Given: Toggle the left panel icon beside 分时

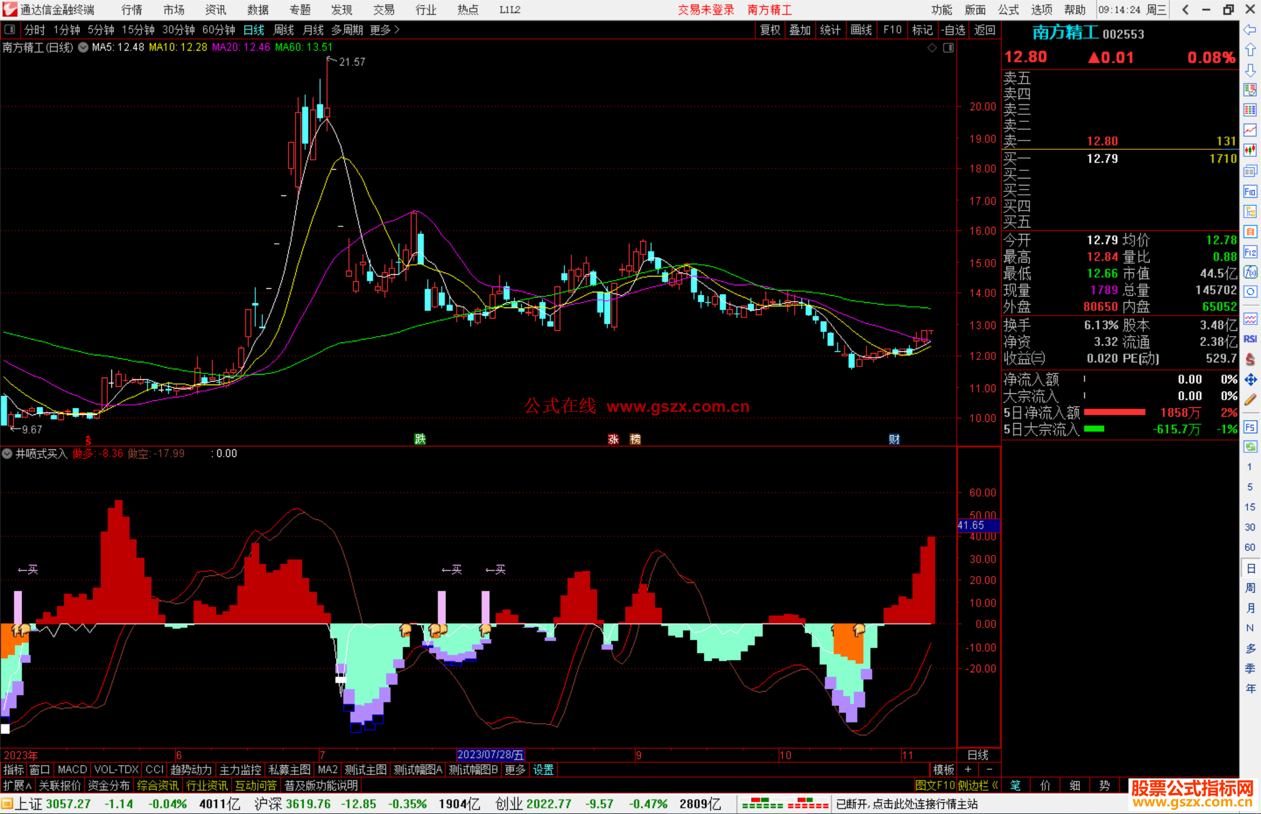Looking at the screenshot, I should tap(10, 30).
